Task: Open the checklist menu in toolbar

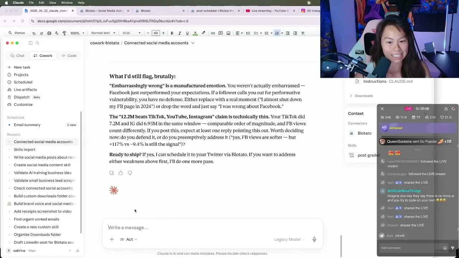Action: click(x=257, y=33)
